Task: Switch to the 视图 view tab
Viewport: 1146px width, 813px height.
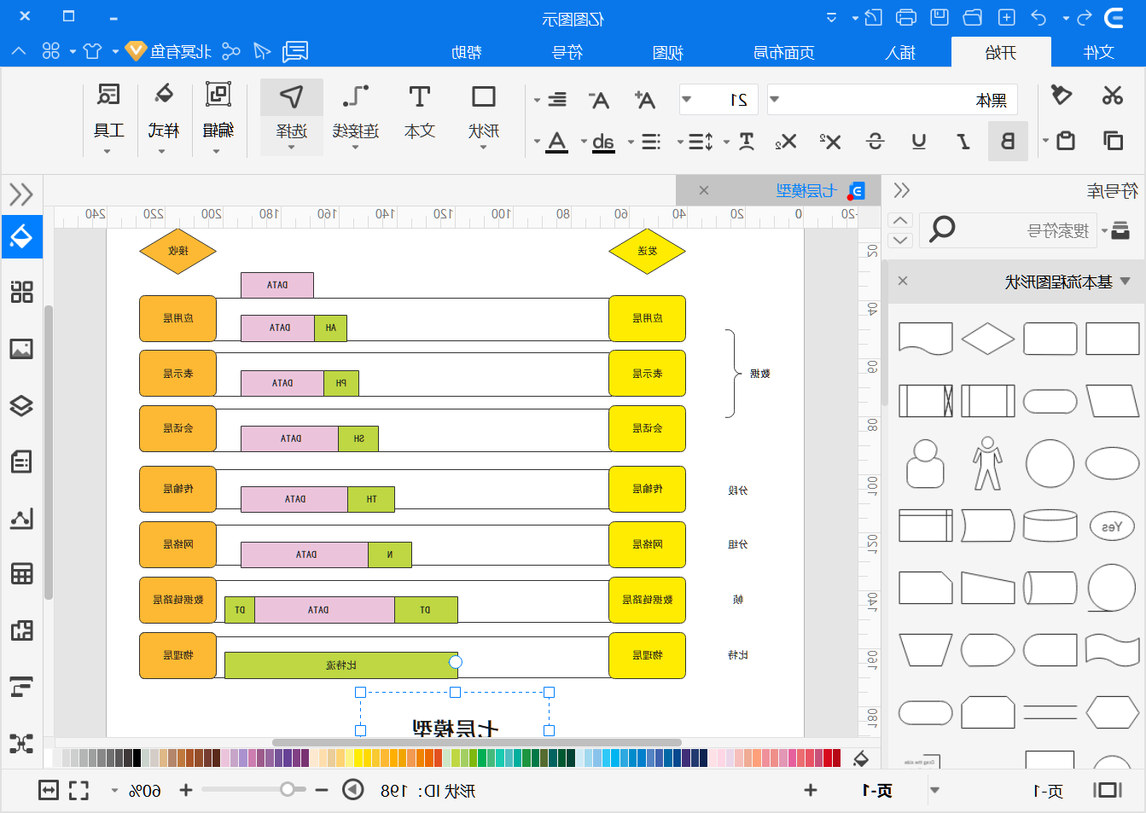Action: click(x=667, y=52)
